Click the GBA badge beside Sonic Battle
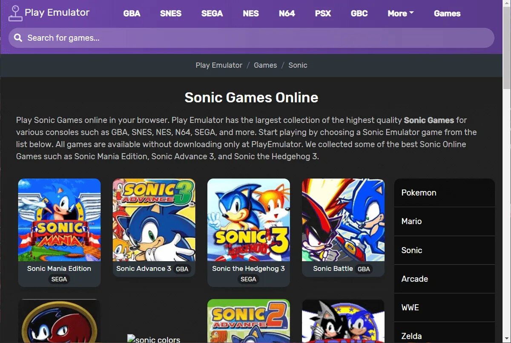Image resolution: width=511 pixels, height=343 pixels. 364,269
